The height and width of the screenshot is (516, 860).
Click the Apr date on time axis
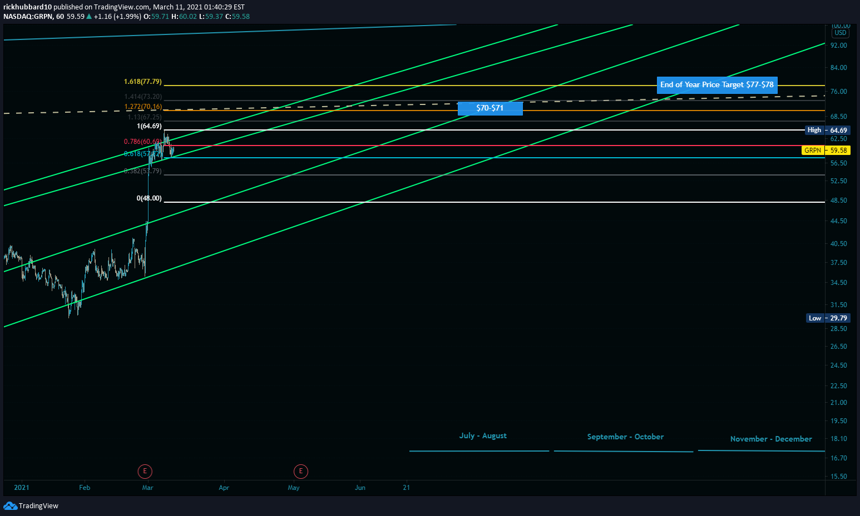224,488
